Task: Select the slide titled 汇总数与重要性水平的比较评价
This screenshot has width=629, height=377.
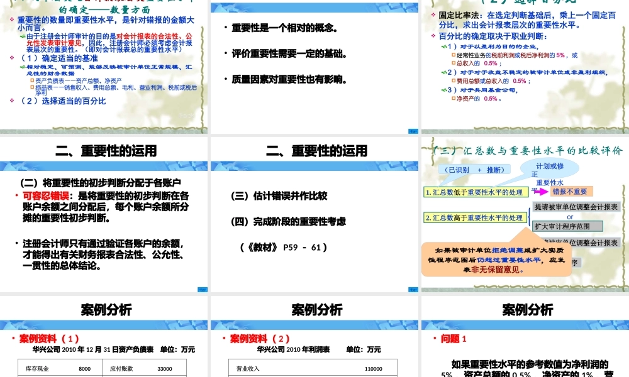Action: [x=525, y=215]
